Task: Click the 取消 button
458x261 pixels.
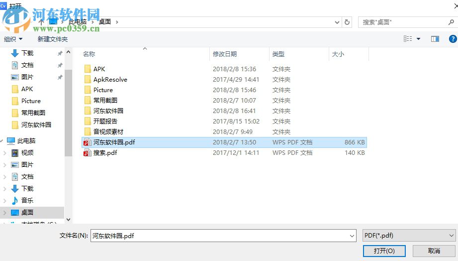Action: coord(434,251)
